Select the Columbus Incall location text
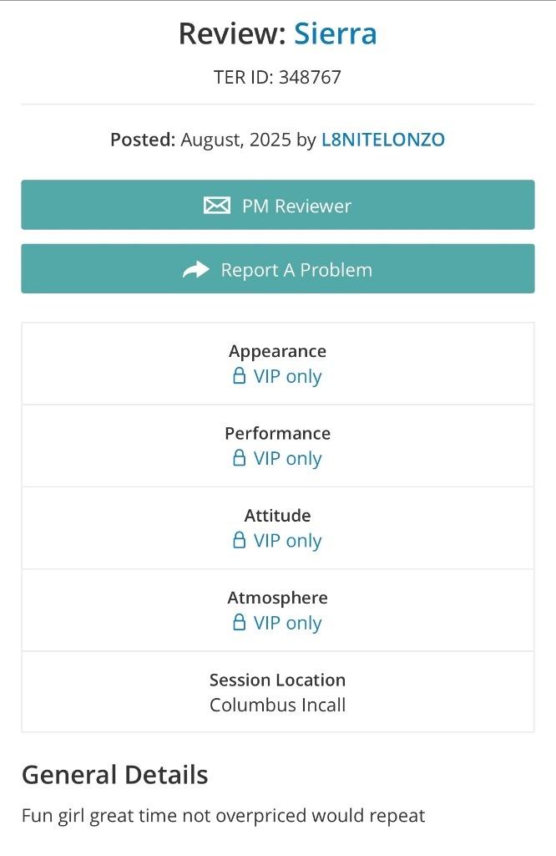This screenshot has height=856, width=556. 277,705
